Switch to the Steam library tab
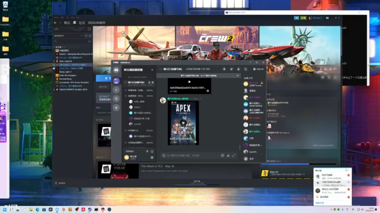The image size is (380, 213). (75, 23)
